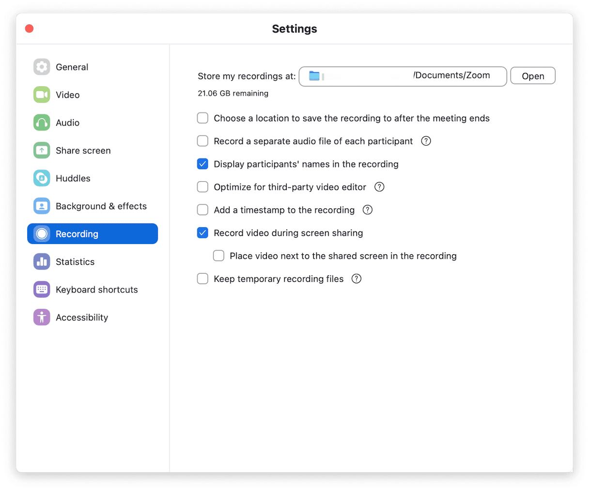Click the Statistics bar chart icon

[42, 262]
